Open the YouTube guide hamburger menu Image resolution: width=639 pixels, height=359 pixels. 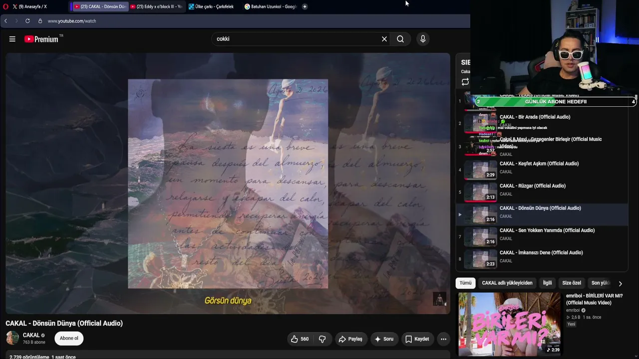click(x=12, y=39)
